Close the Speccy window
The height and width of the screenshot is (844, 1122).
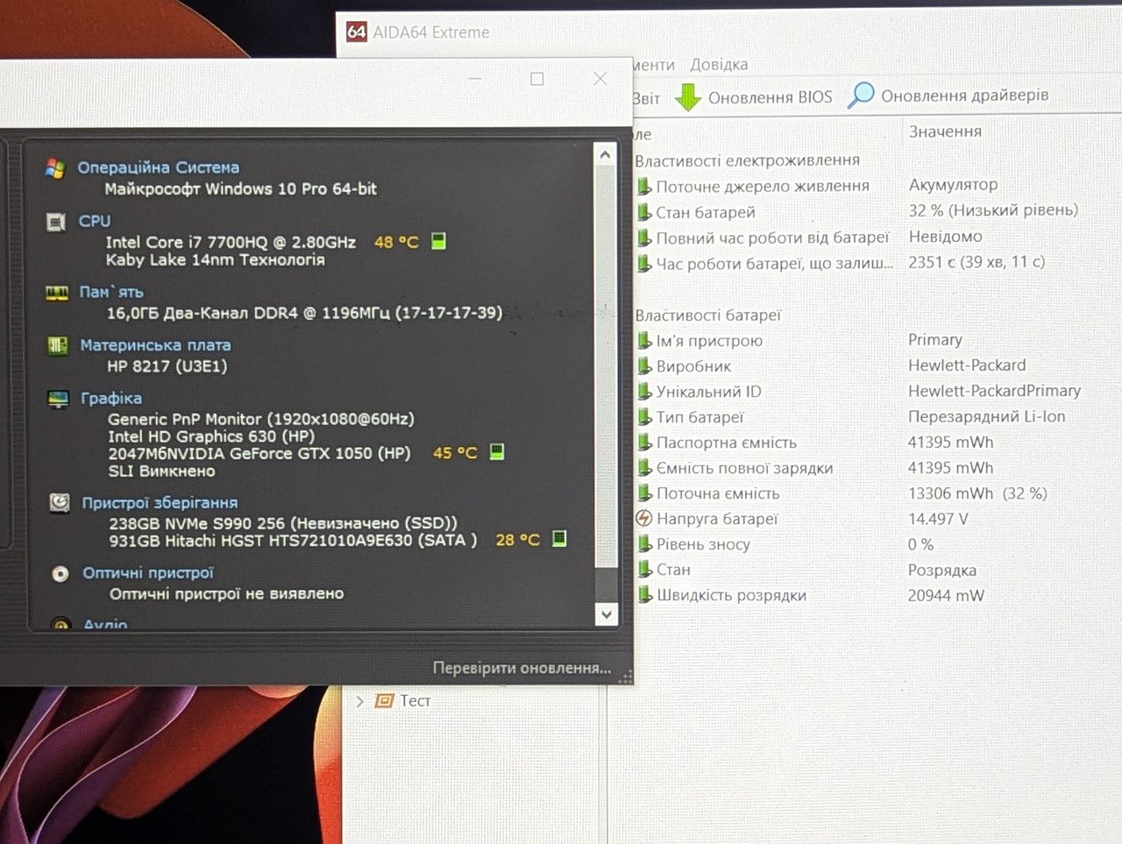600,79
